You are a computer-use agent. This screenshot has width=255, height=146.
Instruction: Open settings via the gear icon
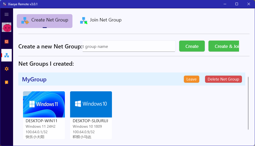tap(7, 69)
